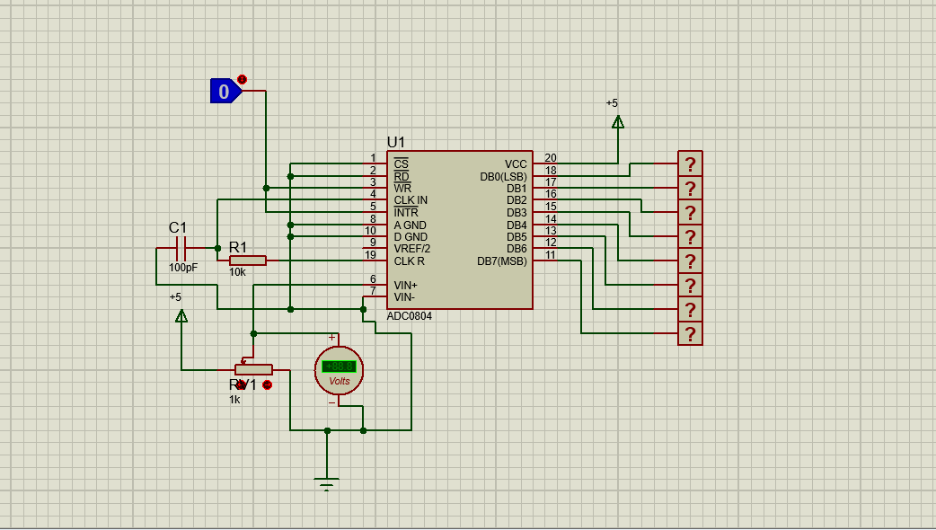Screen dimensions: 936x530
Task: Select the R1 10k resistor
Action: (x=248, y=261)
